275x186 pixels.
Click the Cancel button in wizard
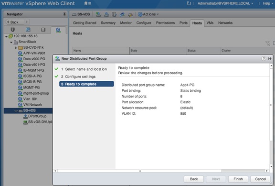[261, 179]
